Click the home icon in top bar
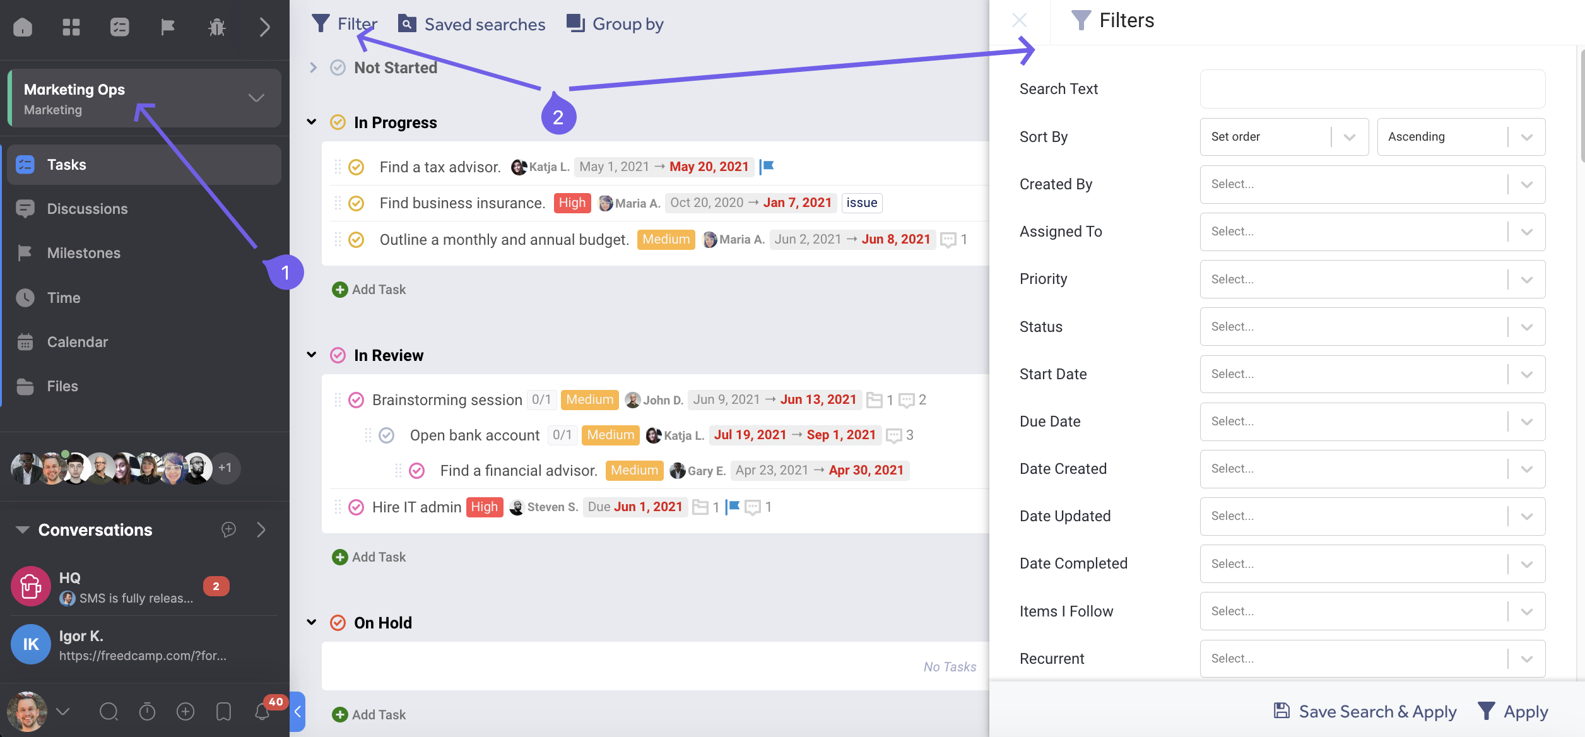The width and height of the screenshot is (1585, 737). (23, 27)
